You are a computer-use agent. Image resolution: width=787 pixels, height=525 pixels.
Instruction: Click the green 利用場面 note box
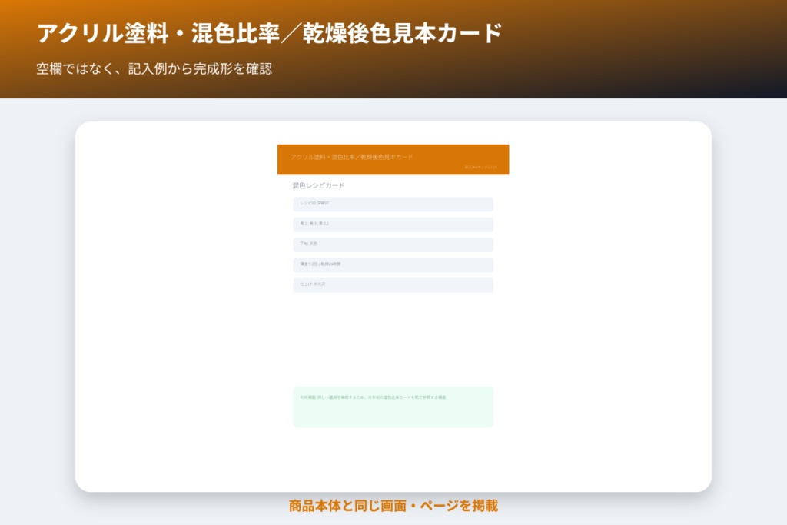coord(393,407)
